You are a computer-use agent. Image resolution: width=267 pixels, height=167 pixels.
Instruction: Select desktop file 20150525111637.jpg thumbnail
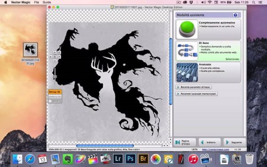coord(30,49)
